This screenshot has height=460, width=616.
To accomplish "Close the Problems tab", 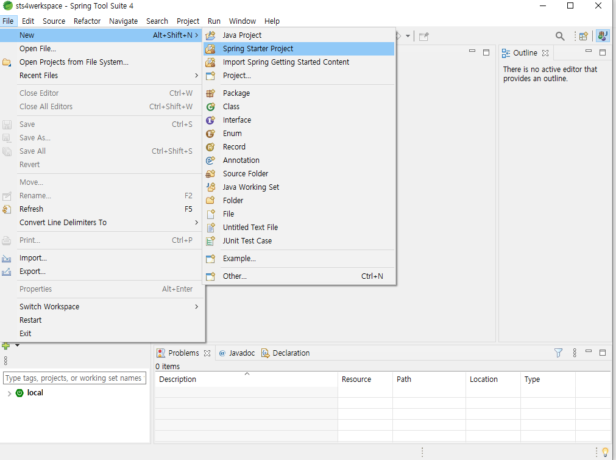I will [x=207, y=353].
